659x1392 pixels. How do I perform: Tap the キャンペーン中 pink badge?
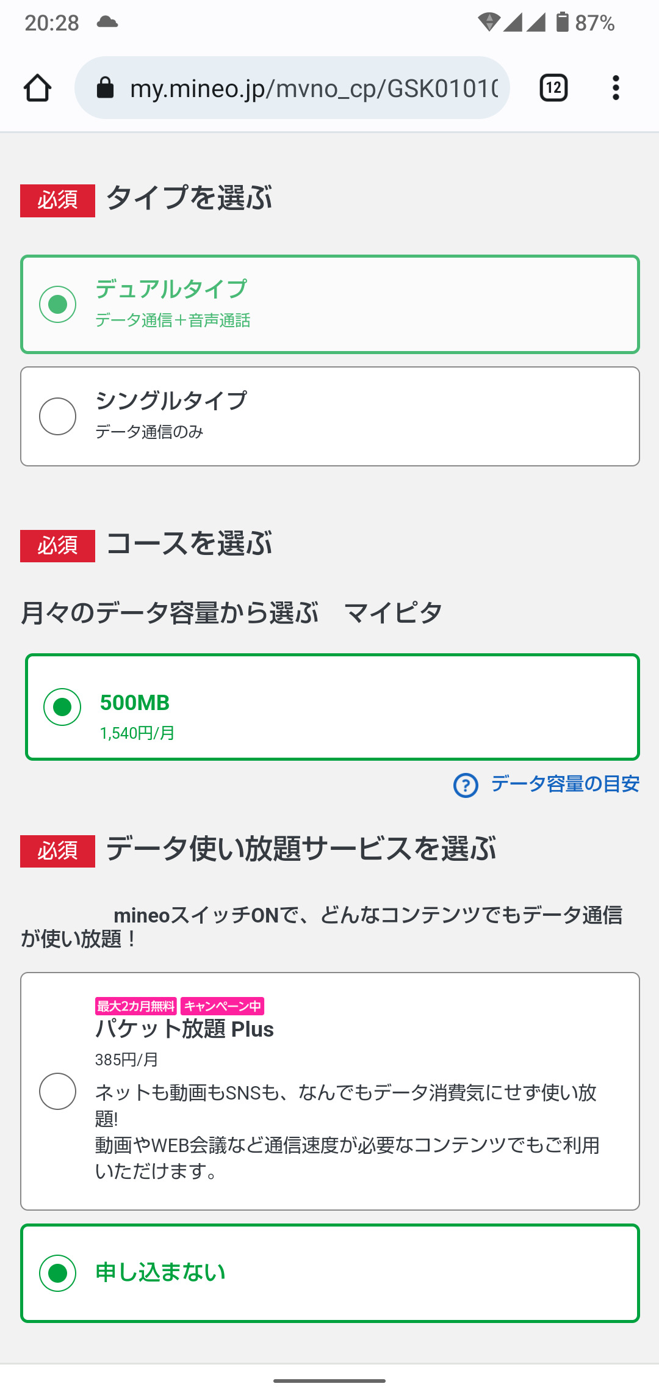[x=222, y=1006]
